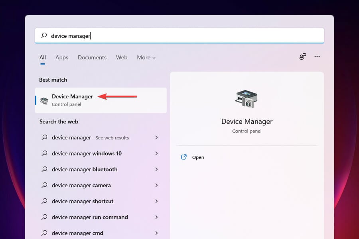Click the search magnifier icon in search box
This screenshot has width=359, height=239.
pos(44,36)
